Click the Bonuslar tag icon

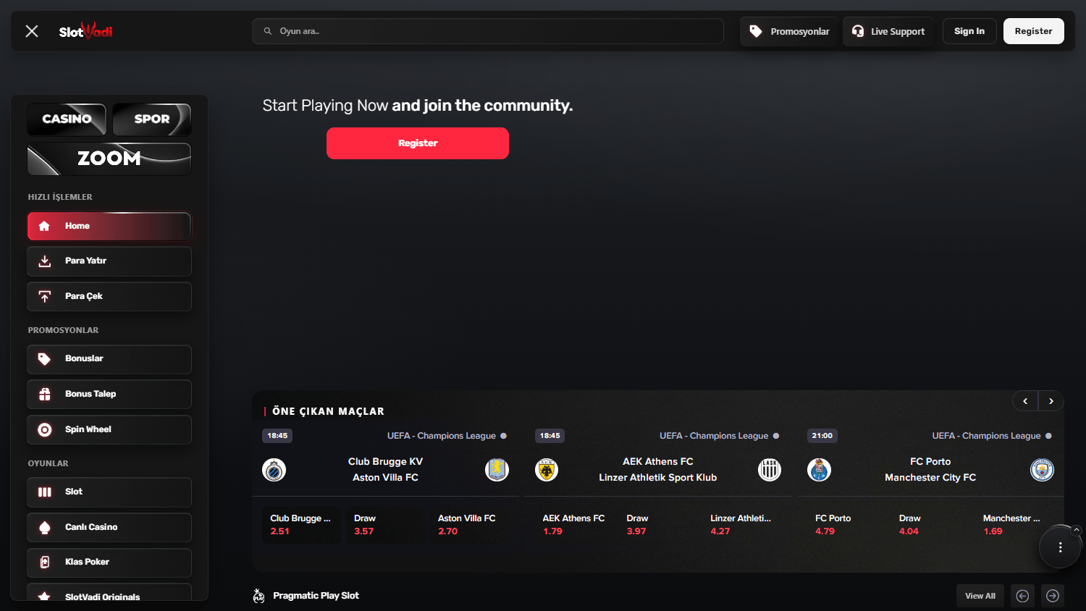[45, 359]
